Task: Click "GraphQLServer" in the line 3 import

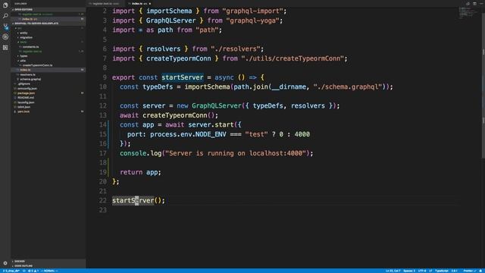Action: [171, 20]
